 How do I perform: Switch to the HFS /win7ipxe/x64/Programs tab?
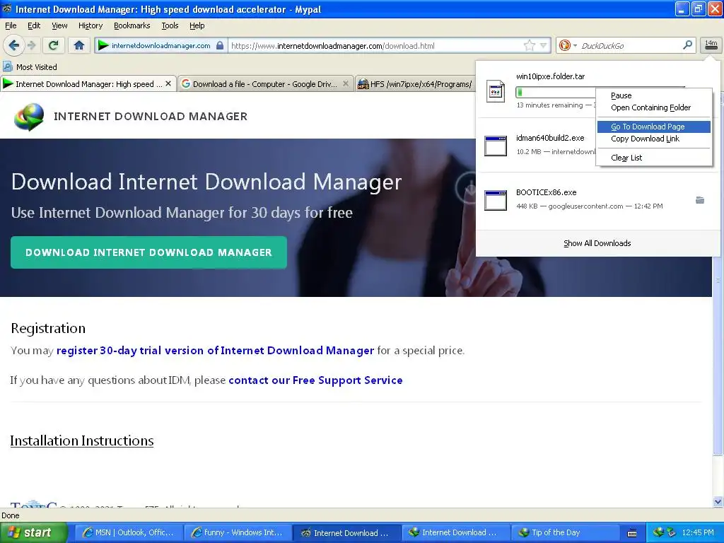point(416,83)
